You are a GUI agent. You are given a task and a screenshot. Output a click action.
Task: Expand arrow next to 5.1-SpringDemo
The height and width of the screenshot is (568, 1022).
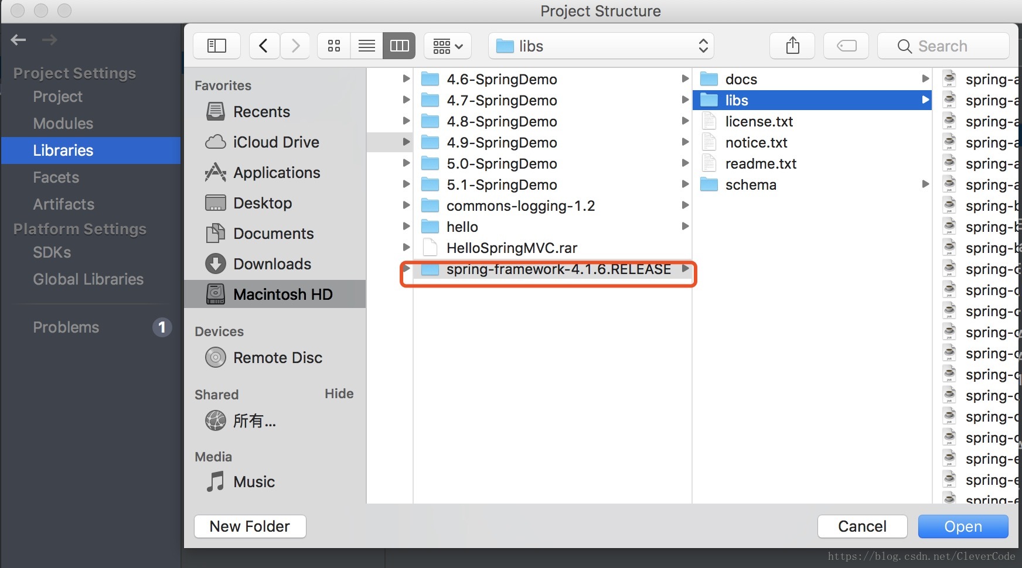[684, 184]
